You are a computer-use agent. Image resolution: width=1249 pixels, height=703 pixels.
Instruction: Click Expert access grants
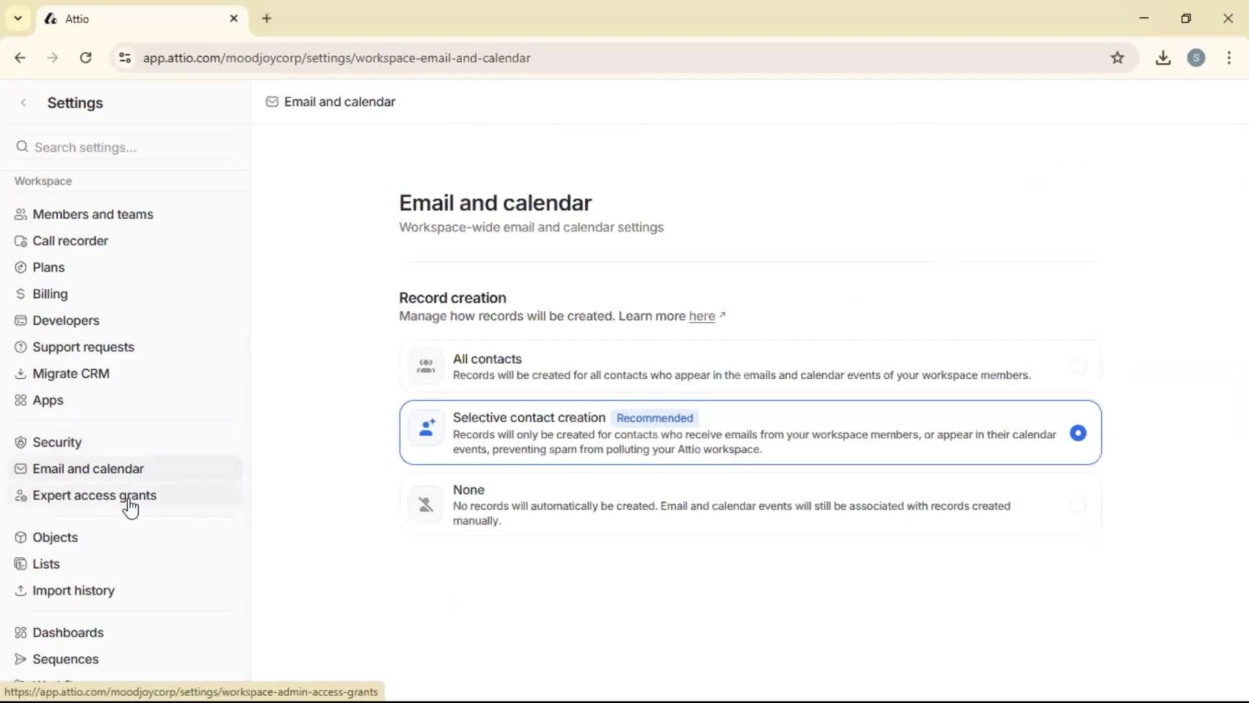pos(95,495)
